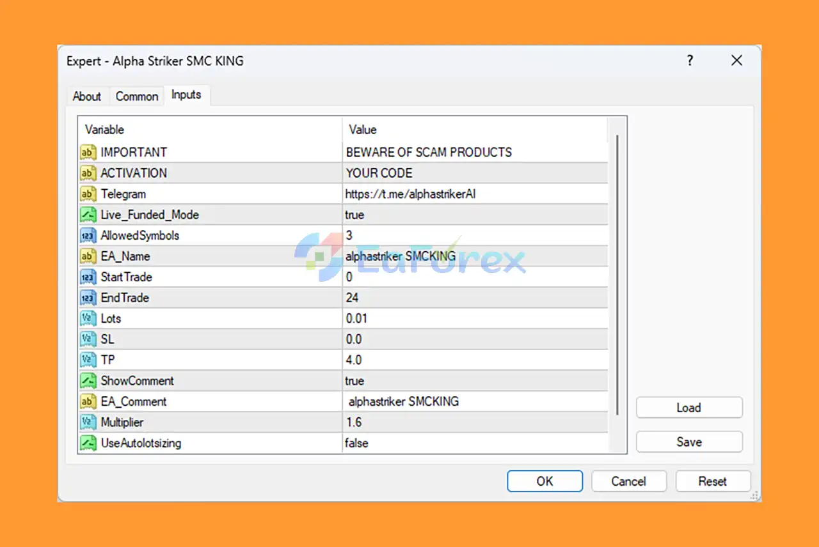The image size is (819, 547).
Task: Click the inputs list vertical scrollbar
Action: point(617,274)
